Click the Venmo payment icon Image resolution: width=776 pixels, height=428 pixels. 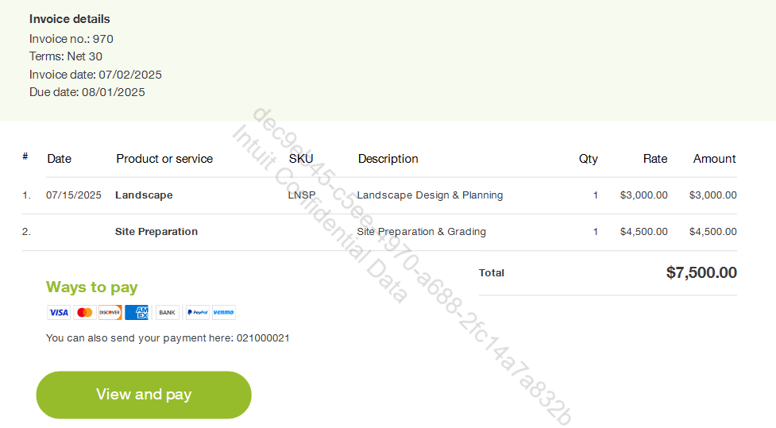[x=224, y=312]
